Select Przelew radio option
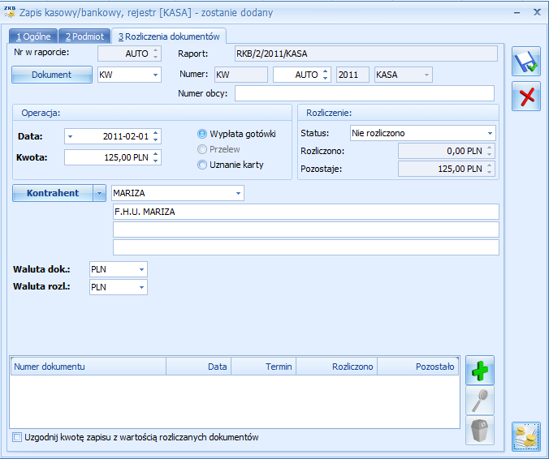The image size is (549, 459). point(202,149)
